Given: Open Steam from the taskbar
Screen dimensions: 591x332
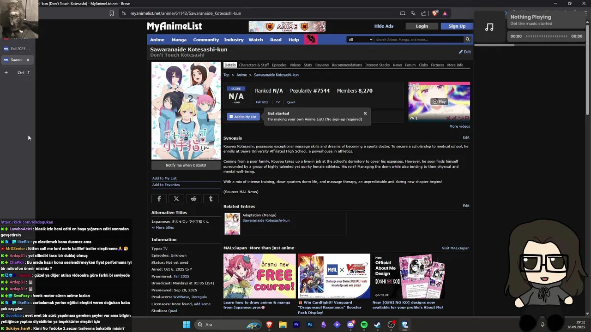Looking at the screenshot, I should click(x=377, y=325).
